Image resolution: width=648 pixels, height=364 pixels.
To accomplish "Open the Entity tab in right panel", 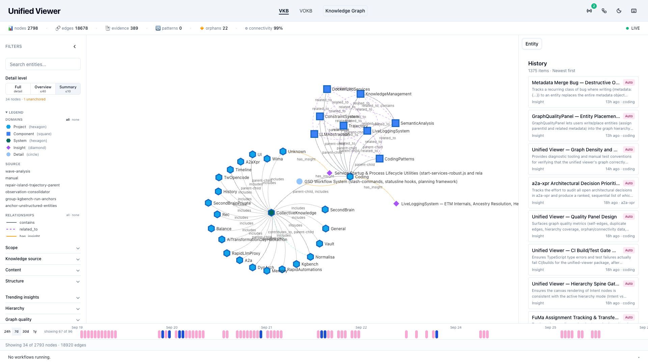I will 532,44.
